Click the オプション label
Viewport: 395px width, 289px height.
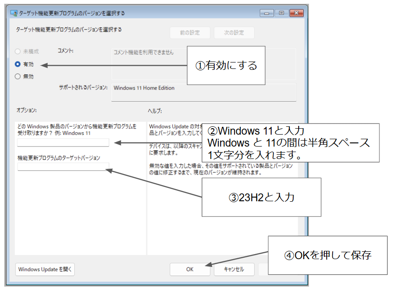[27, 110]
